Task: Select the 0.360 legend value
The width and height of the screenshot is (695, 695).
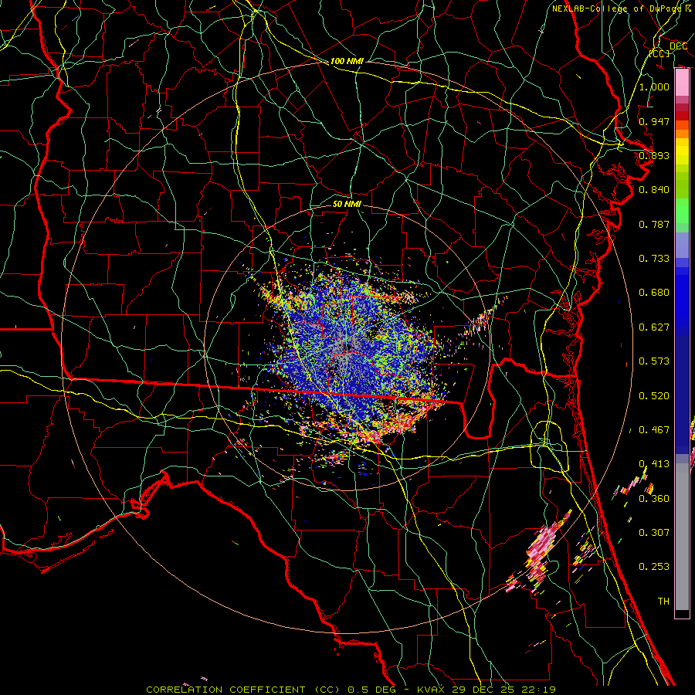Action: pos(654,498)
